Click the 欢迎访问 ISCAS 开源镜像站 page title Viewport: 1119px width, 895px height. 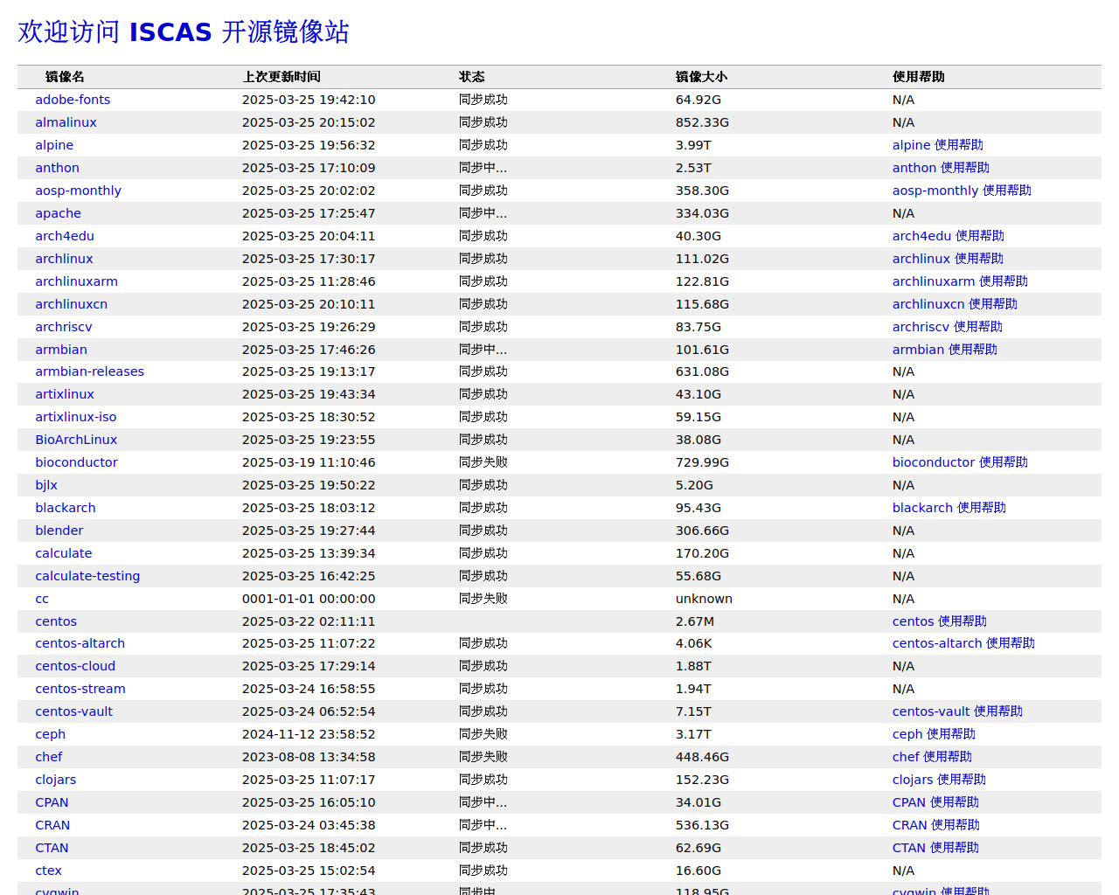point(184,32)
